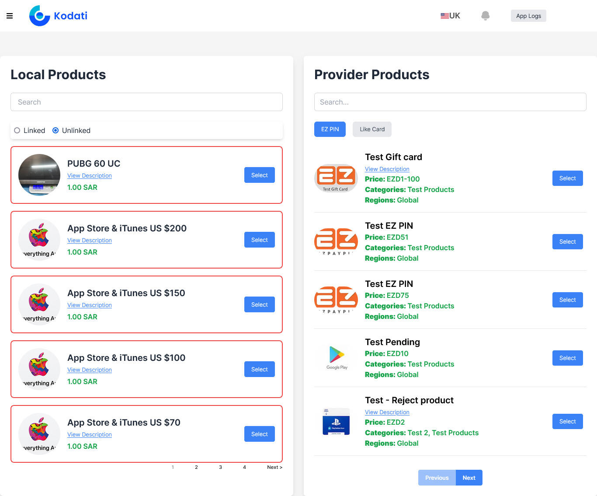Click the Price: EZD1-100 text
Screen dimensions: 597x496
[392, 179]
